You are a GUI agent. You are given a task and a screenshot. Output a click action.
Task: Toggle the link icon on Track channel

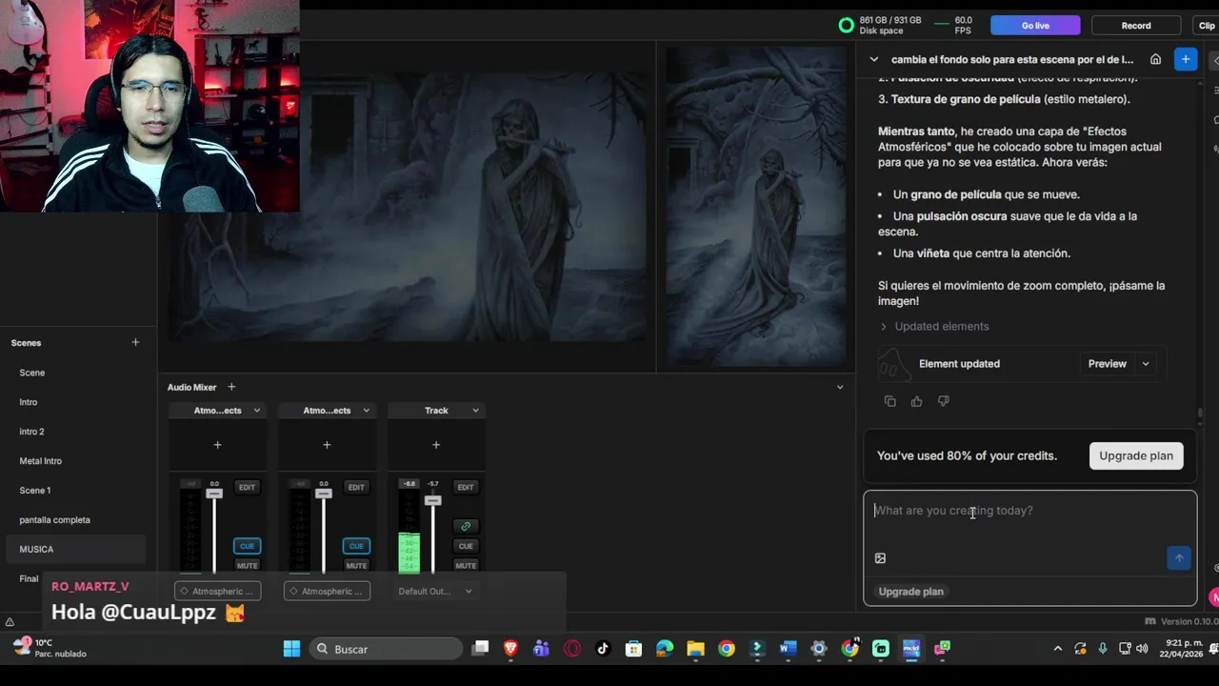coord(466,526)
